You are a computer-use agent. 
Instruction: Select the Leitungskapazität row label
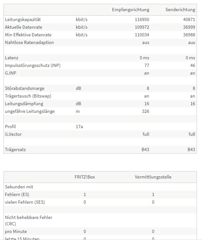coord(23,19)
